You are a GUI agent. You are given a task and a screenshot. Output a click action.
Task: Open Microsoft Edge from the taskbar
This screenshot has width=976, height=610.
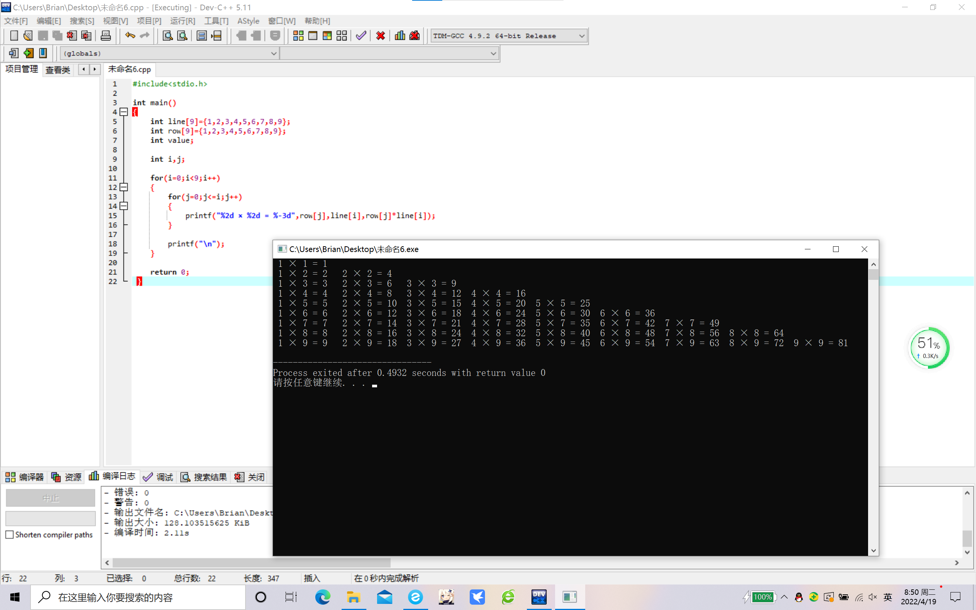click(322, 597)
